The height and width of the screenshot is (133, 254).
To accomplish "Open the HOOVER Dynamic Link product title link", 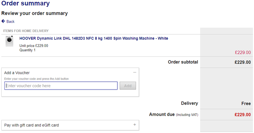I will pyautogui.click(x=94, y=38).
